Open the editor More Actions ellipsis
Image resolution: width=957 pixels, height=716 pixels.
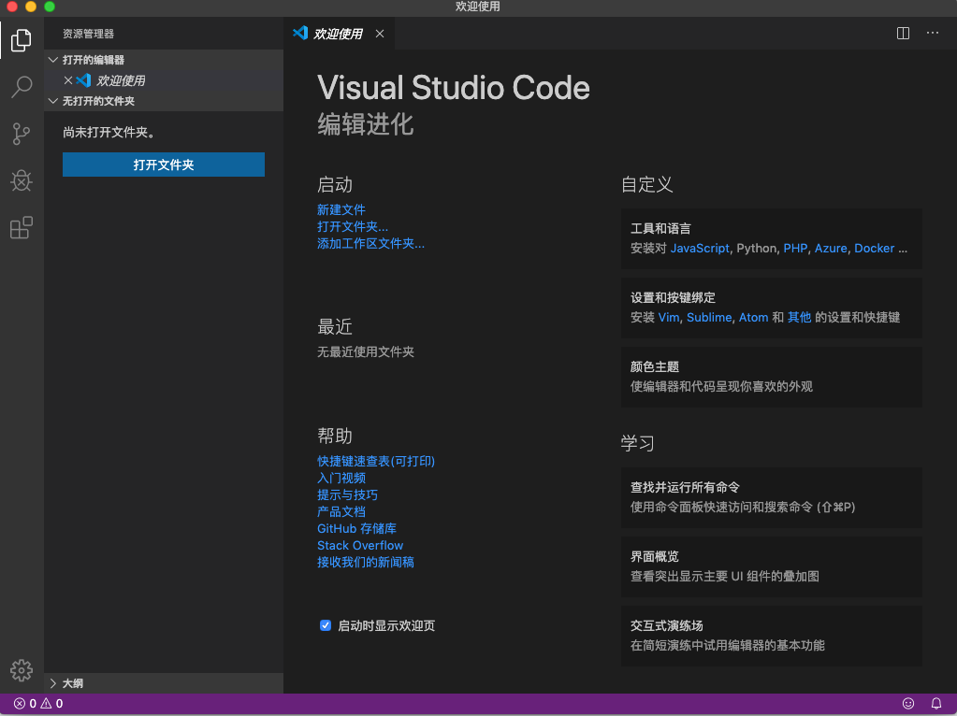[x=932, y=33]
